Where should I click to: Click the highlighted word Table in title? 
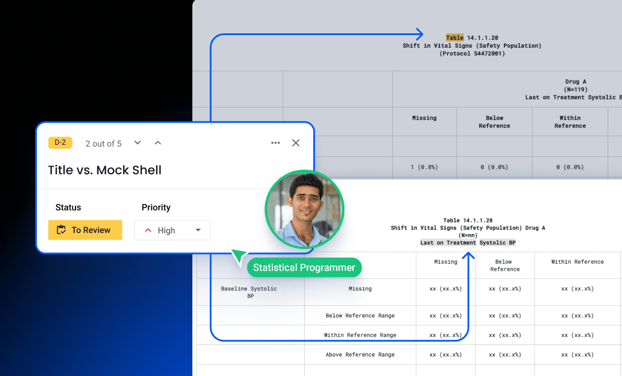(454, 38)
